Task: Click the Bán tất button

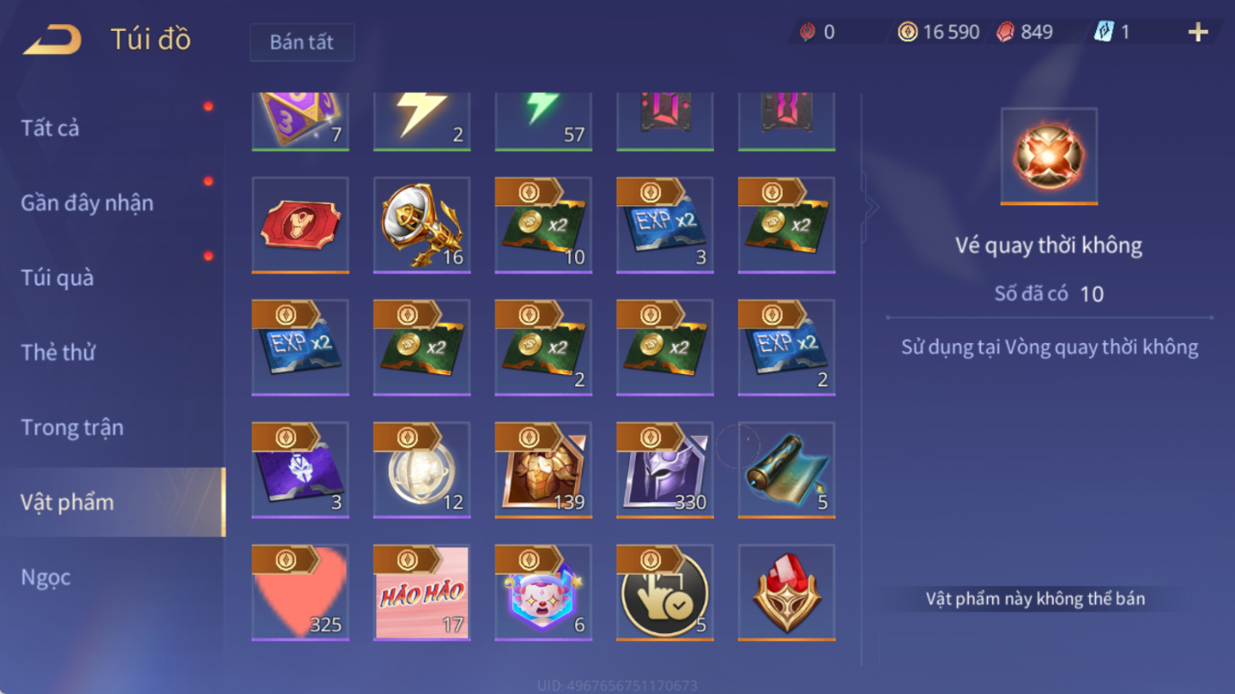Action: 302,42
